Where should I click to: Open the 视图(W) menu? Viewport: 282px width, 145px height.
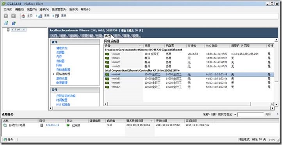coord(32,9)
